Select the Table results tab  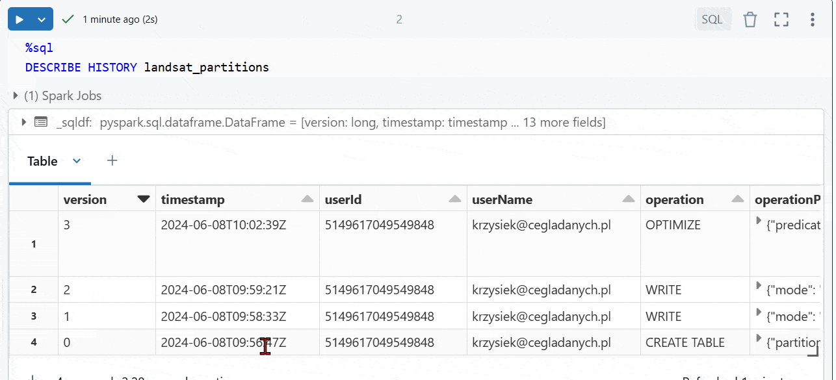(x=42, y=161)
